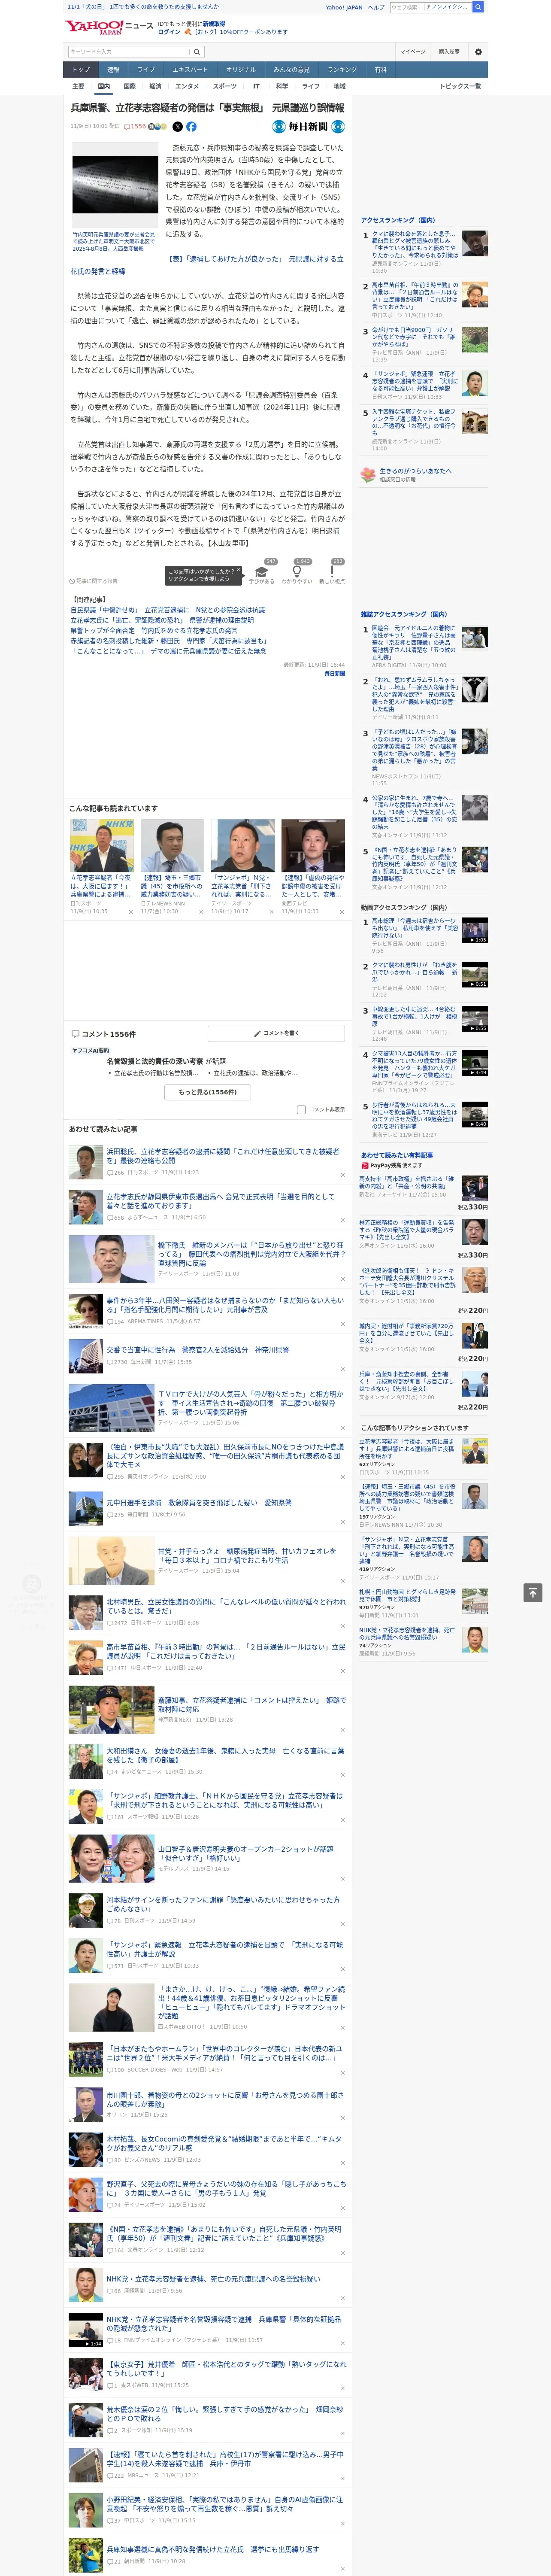The height and width of the screenshot is (2576, 551).
Task: Open the article's main photo thumbnail
Action: coord(115,185)
